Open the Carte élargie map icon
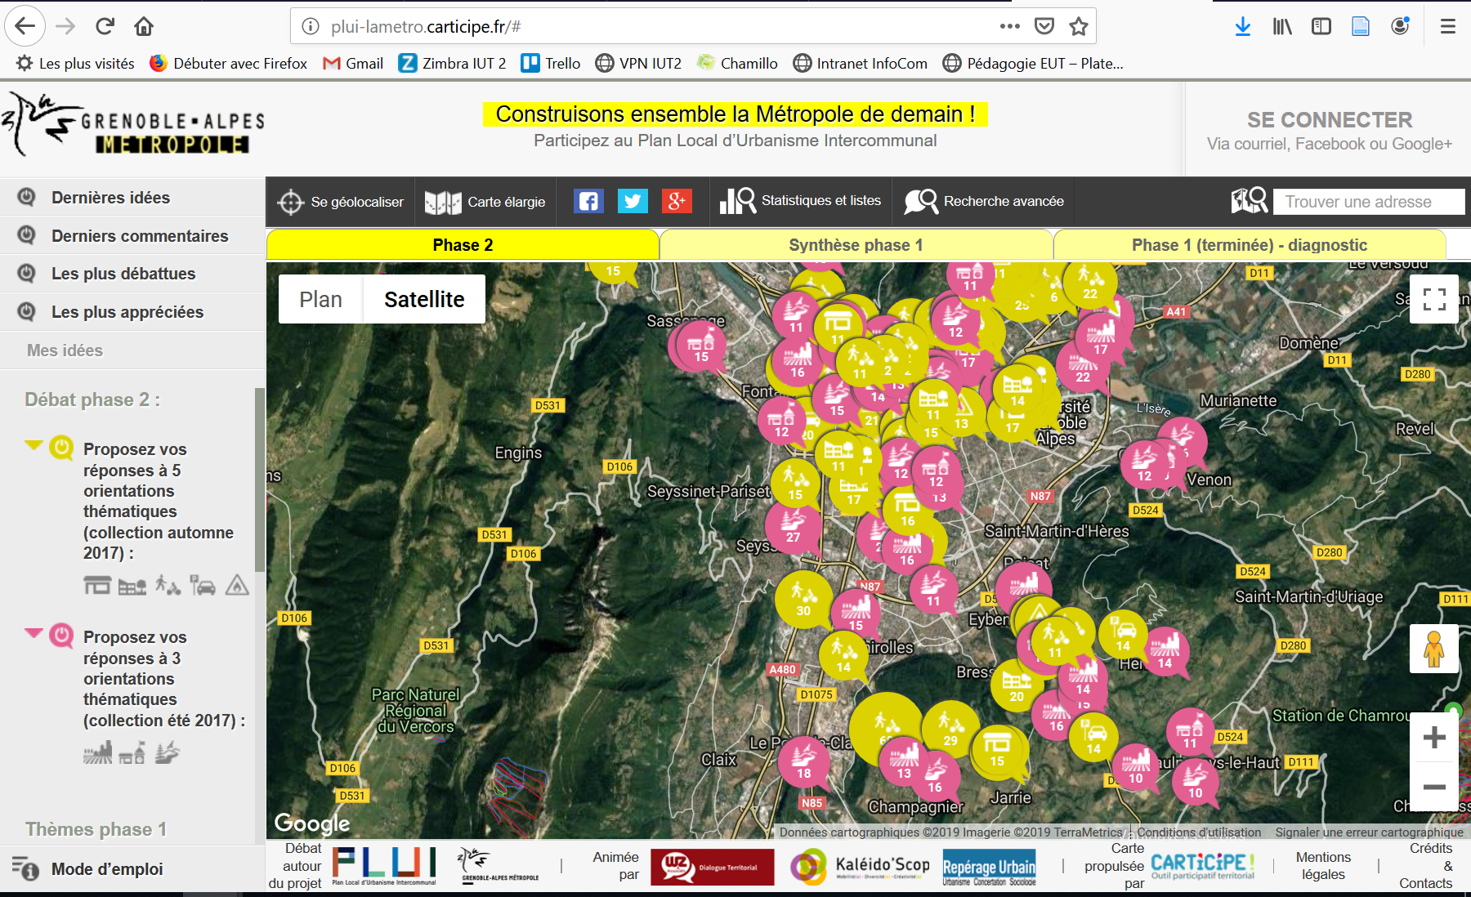1471x897 pixels. click(x=443, y=202)
